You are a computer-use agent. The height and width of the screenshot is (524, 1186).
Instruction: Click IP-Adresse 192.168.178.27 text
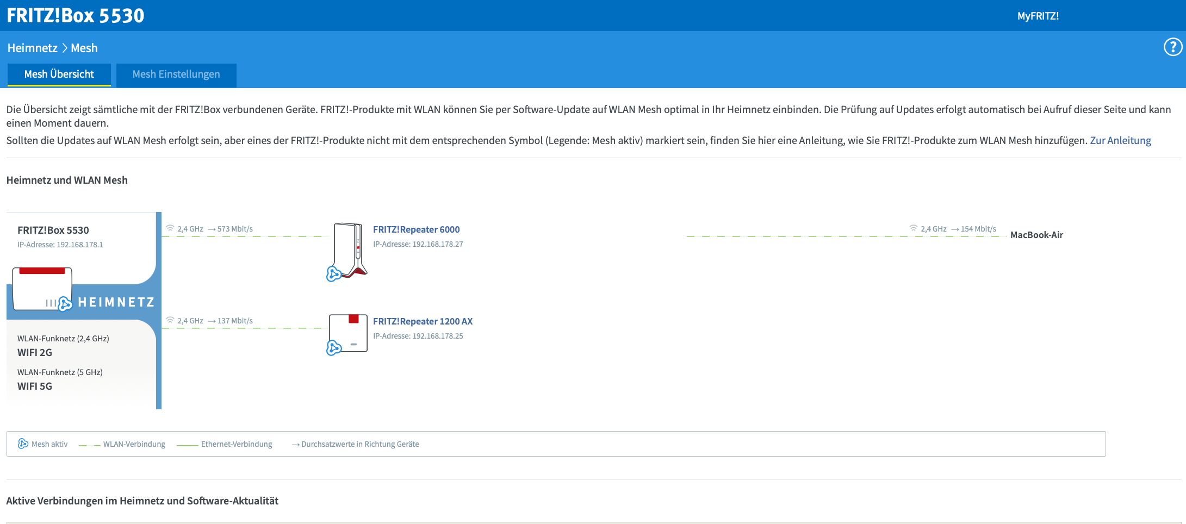(x=418, y=244)
